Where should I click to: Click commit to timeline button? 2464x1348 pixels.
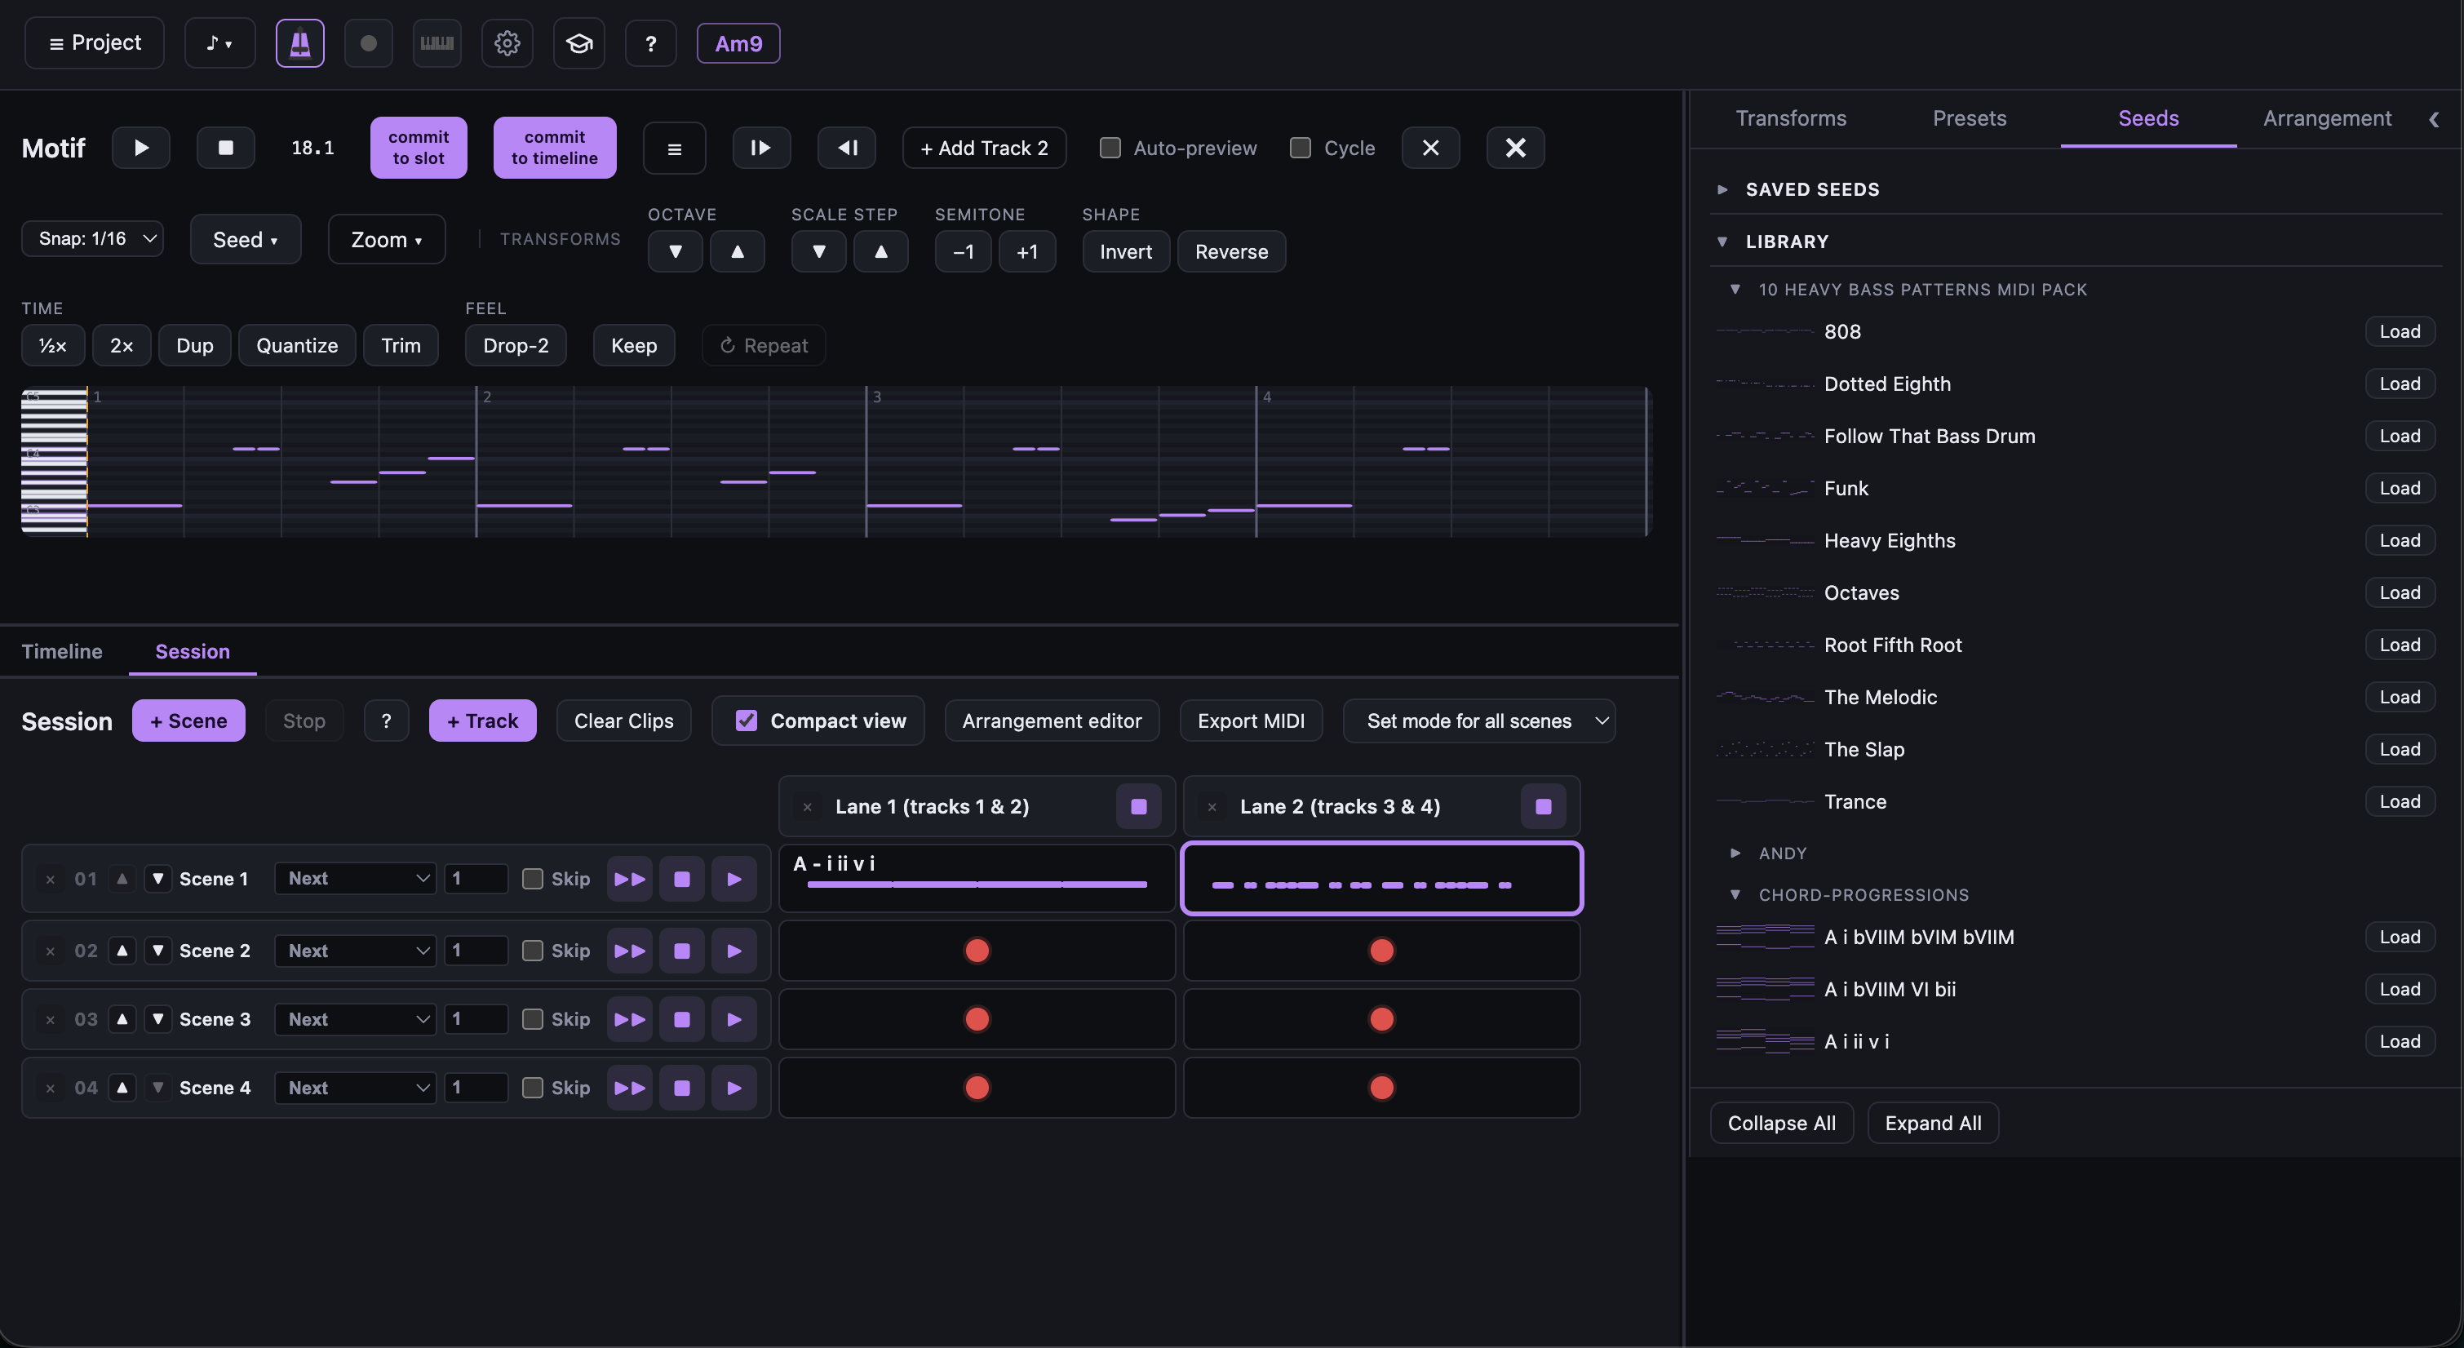coord(555,148)
